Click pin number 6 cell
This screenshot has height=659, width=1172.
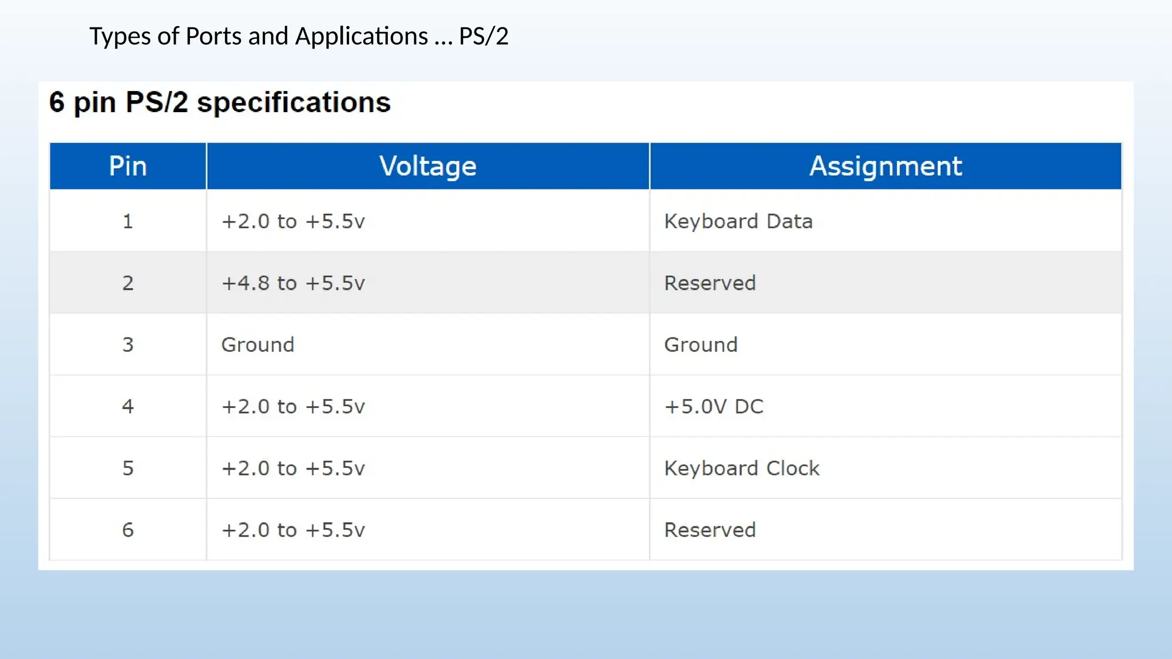[x=128, y=530]
